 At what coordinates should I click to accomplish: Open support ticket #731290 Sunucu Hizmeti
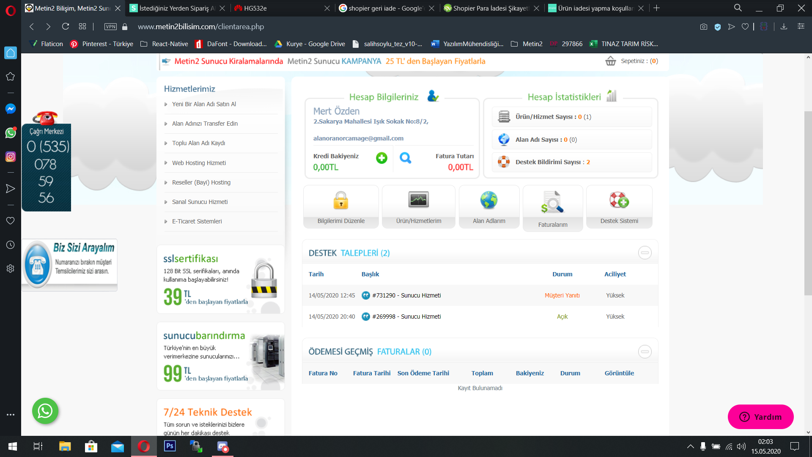pos(406,295)
